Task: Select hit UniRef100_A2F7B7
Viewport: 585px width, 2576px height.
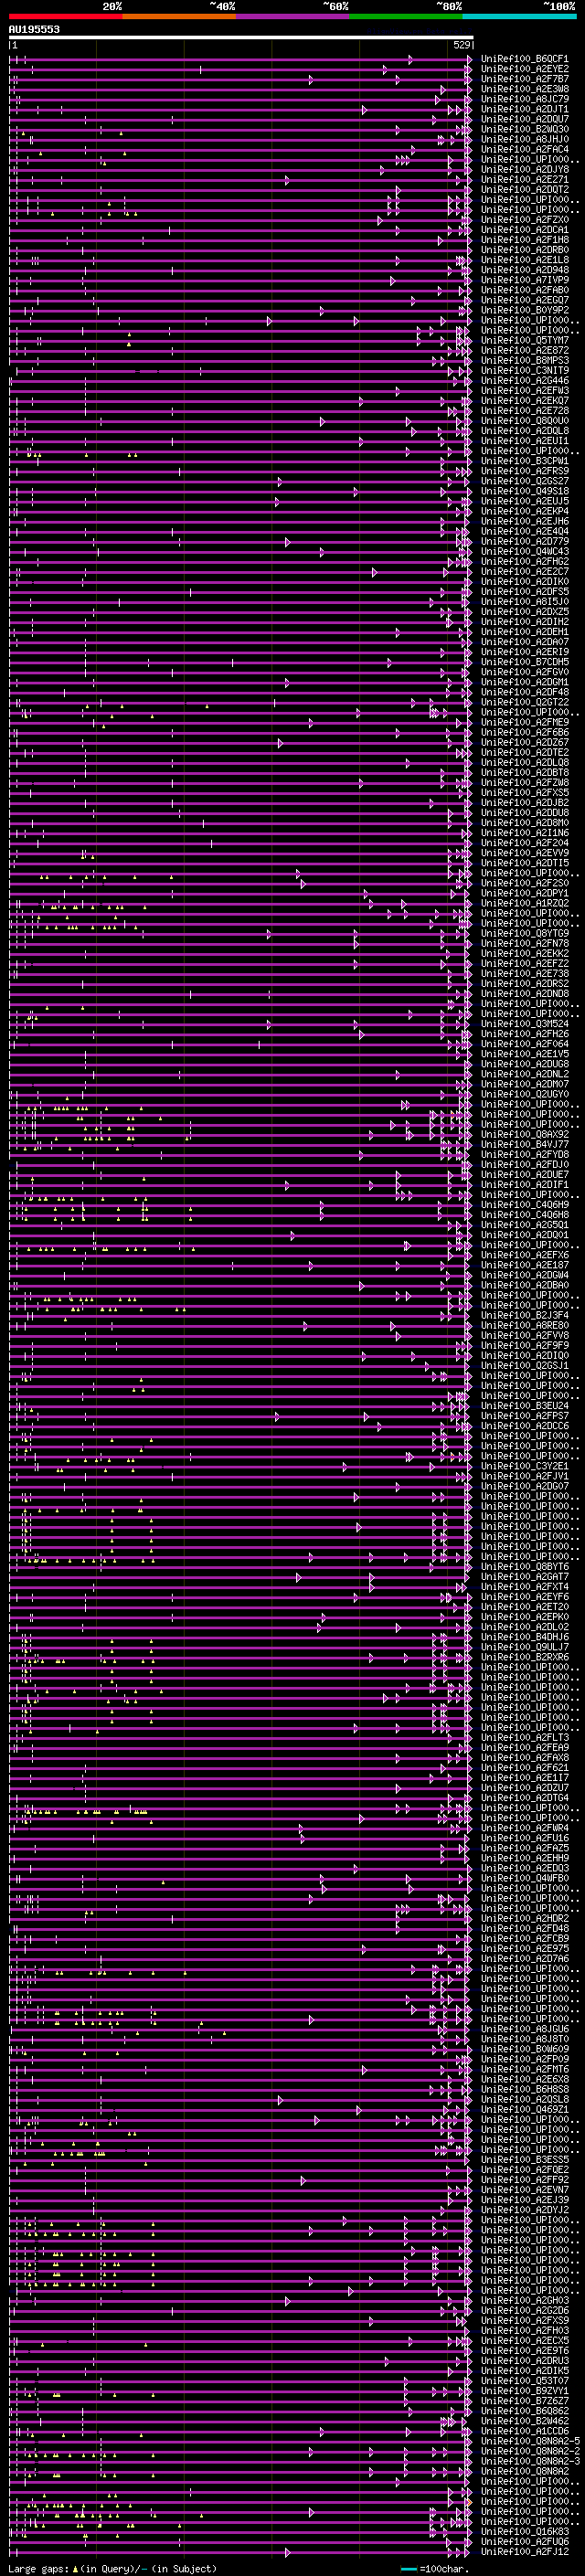Action: (x=524, y=79)
